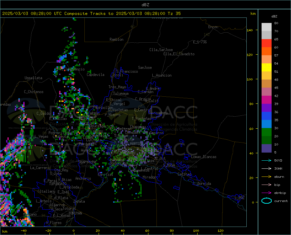The height and width of the screenshot is (235, 291).
Task: Click the 'eburn' legend label
Action: point(279,176)
